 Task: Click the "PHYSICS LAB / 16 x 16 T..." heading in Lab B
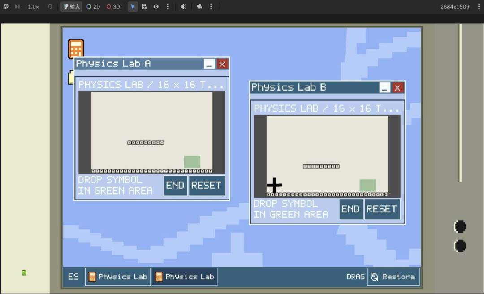pos(327,108)
